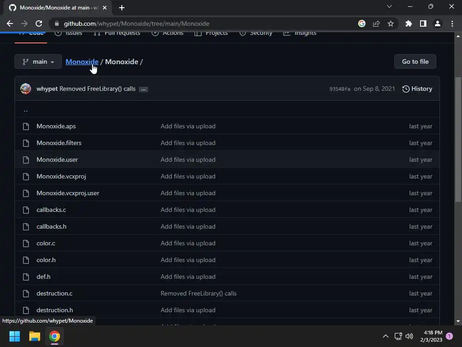The width and height of the screenshot is (462, 347).
Task: Switch to the Projects tab
Action: click(x=211, y=33)
